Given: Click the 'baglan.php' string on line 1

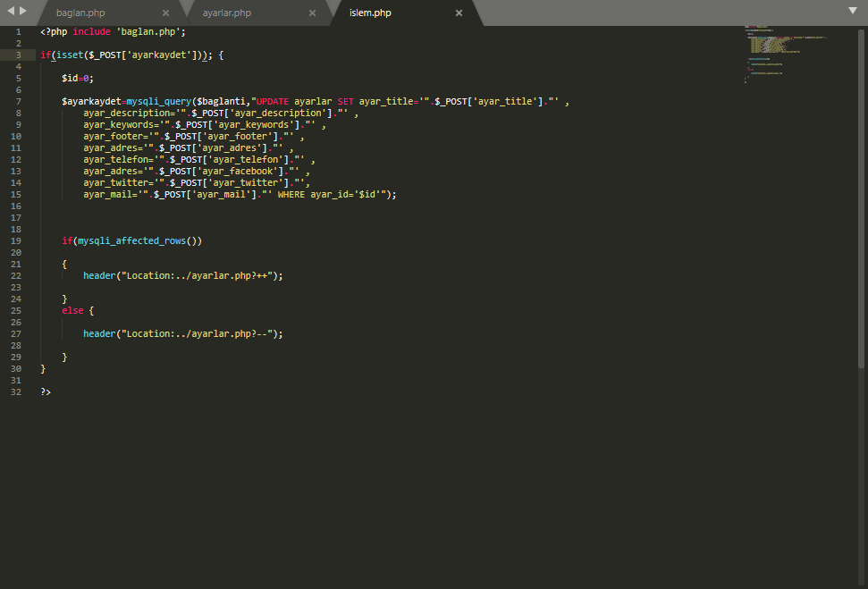Looking at the screenshot, I should click(147, 31).
